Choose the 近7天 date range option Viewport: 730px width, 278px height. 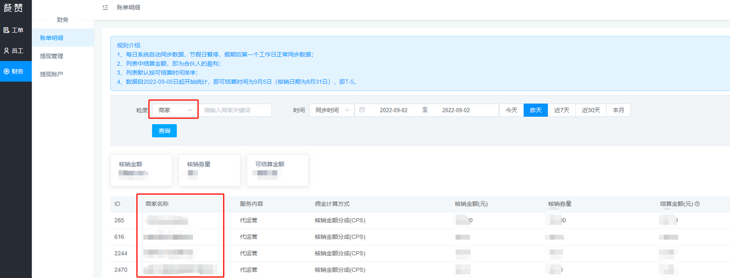[x=562, y=110]
